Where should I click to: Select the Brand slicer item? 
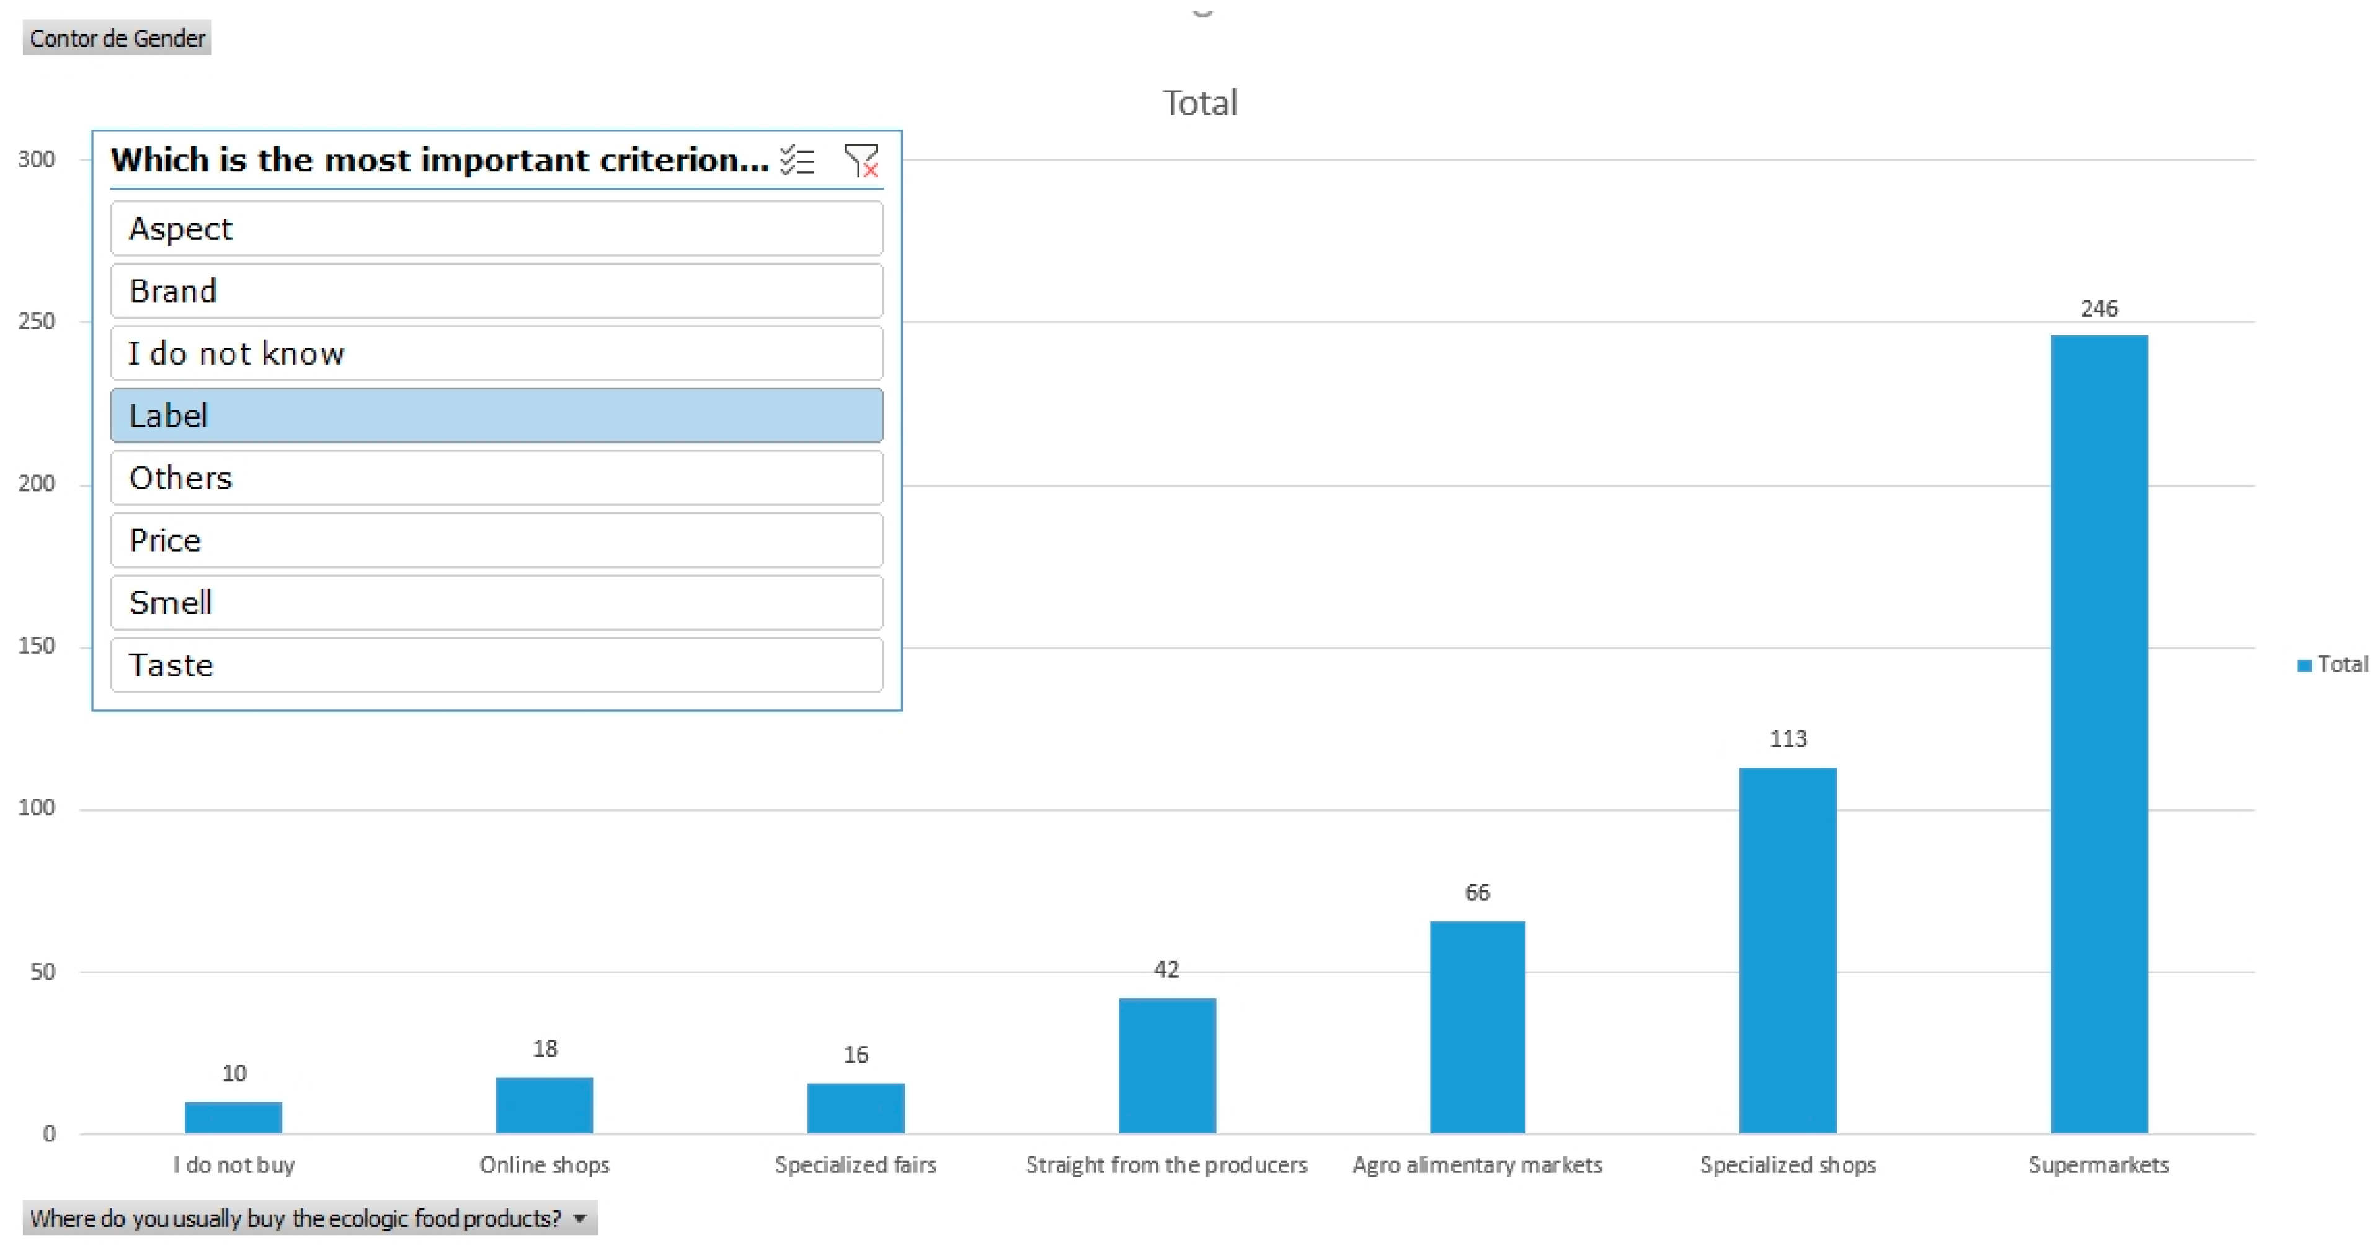496,291
